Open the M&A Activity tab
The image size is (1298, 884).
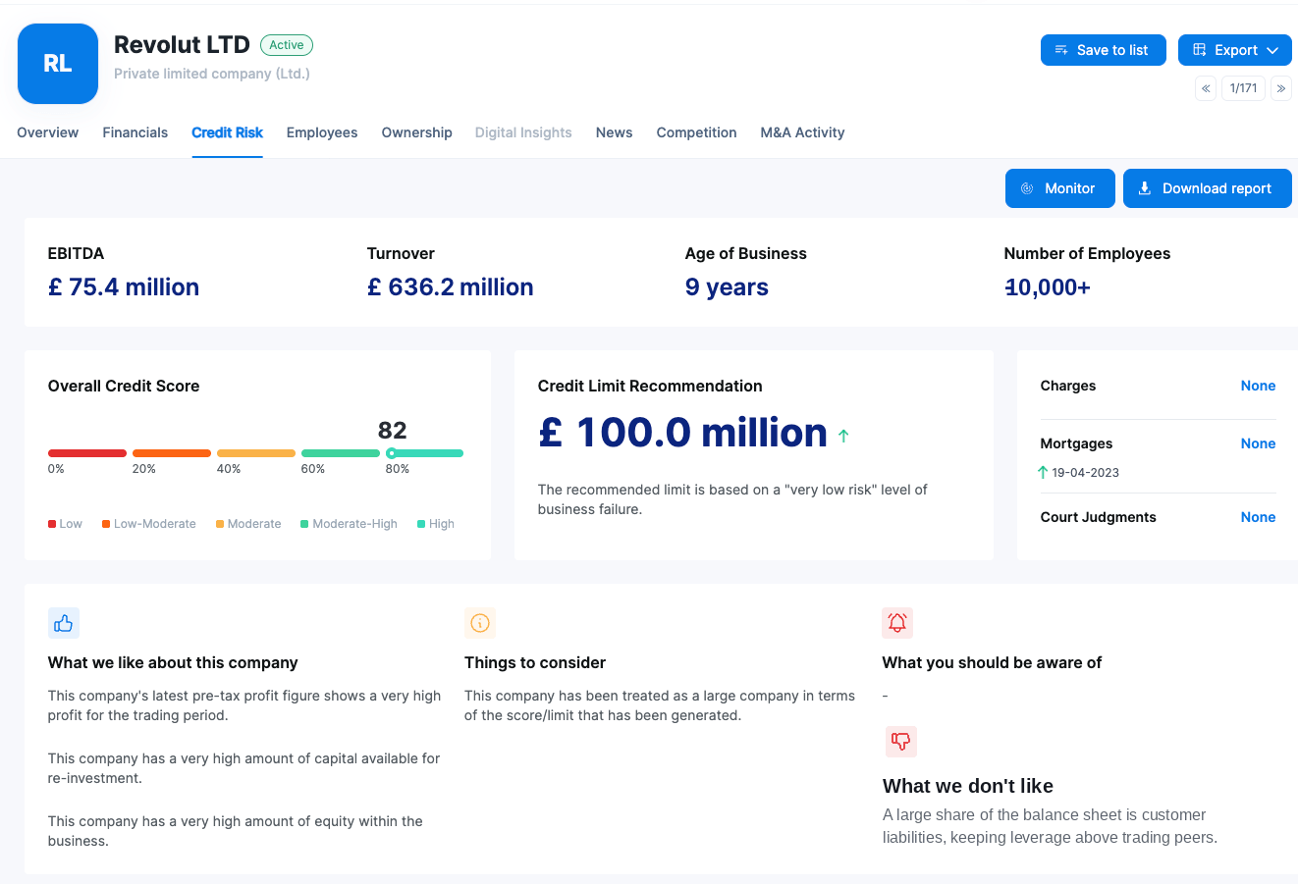(x=803, y=132)
